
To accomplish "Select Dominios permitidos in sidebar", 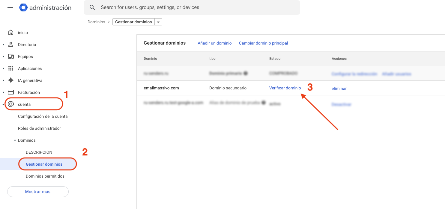I will [x=45, y=176].
